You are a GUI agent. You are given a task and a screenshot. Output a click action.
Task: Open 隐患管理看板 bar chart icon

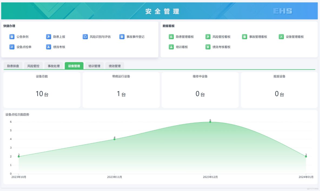tap(171, 36)
